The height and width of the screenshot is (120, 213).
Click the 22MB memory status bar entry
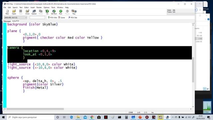(x=130, y=112)
